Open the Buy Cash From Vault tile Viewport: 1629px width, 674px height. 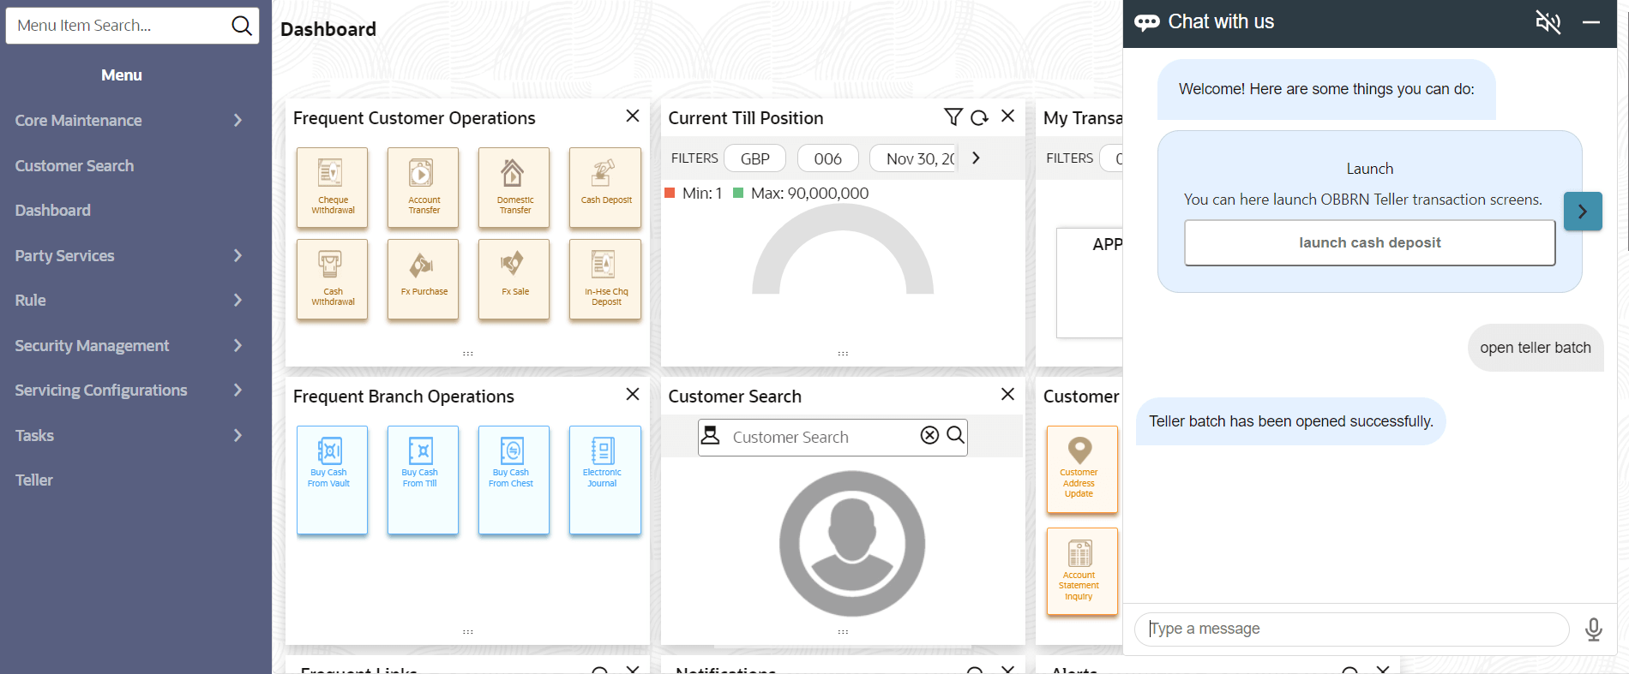332,480
